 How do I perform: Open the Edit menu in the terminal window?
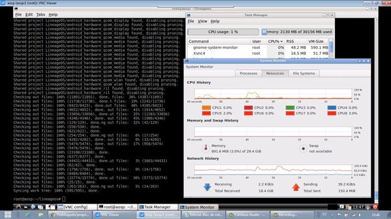pyautogui.click(x=29, y=15)
